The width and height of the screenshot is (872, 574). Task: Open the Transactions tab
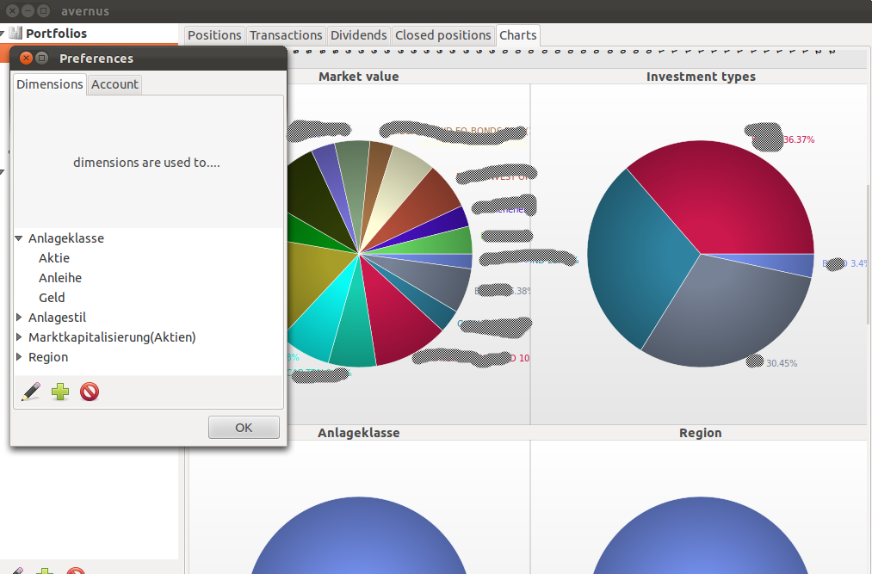[286, 35]
